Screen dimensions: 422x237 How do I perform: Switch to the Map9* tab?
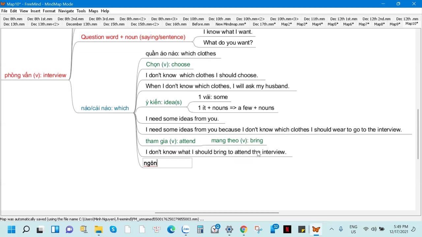point(395,24)
